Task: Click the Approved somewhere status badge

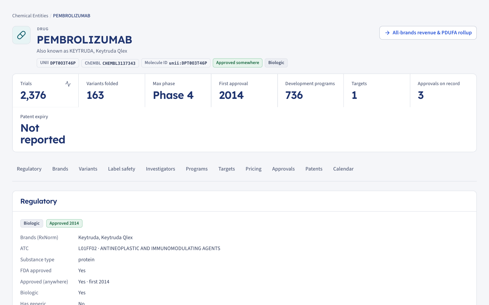Action: pyautogui.click(x=237, y=63)
